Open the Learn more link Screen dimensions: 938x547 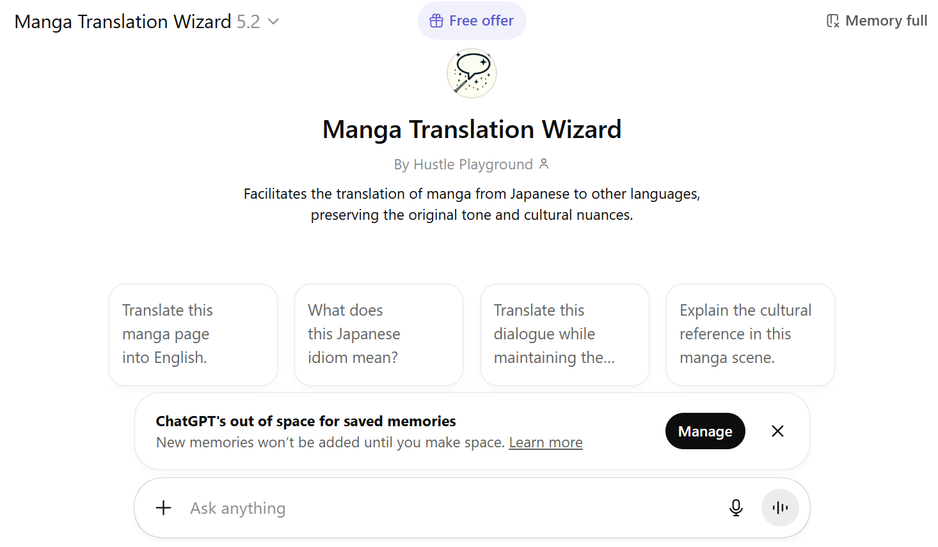(x=546, y=442)
